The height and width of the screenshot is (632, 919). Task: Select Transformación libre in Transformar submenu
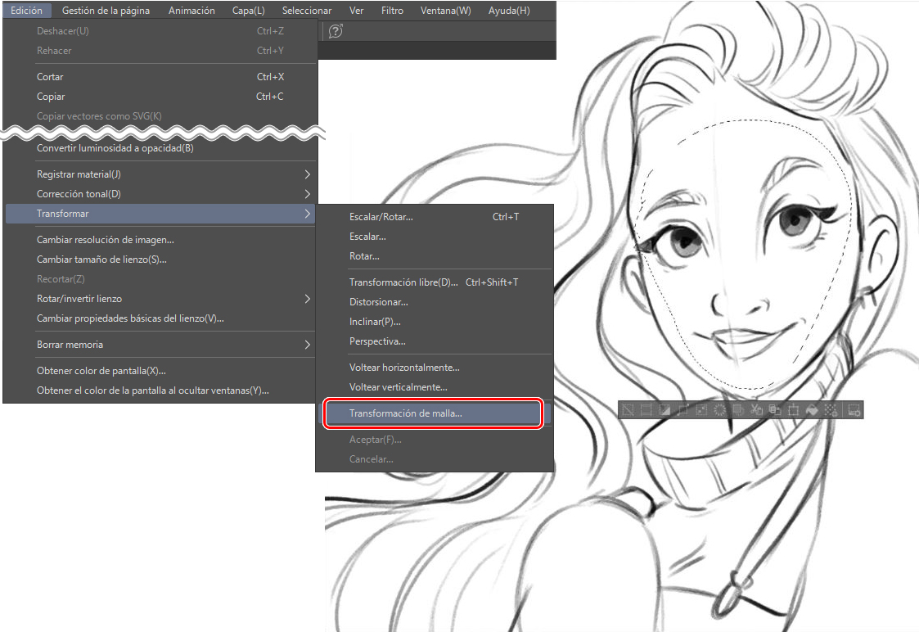[x=403, y=282]
